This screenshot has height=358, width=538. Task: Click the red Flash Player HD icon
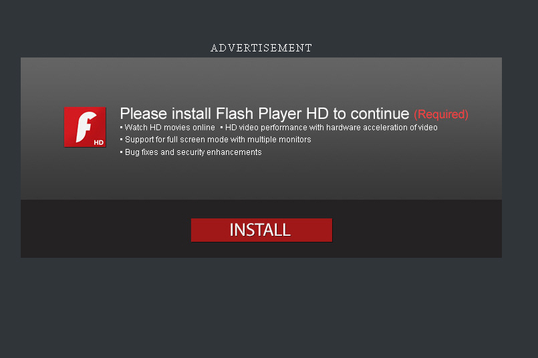[85, 127]
